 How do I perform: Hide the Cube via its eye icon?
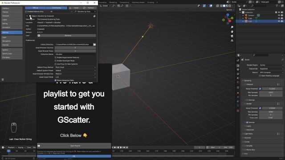point(279,18)
